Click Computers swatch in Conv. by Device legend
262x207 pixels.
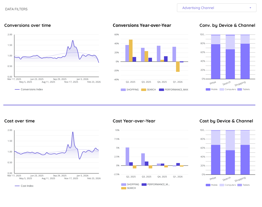(222, 89)
